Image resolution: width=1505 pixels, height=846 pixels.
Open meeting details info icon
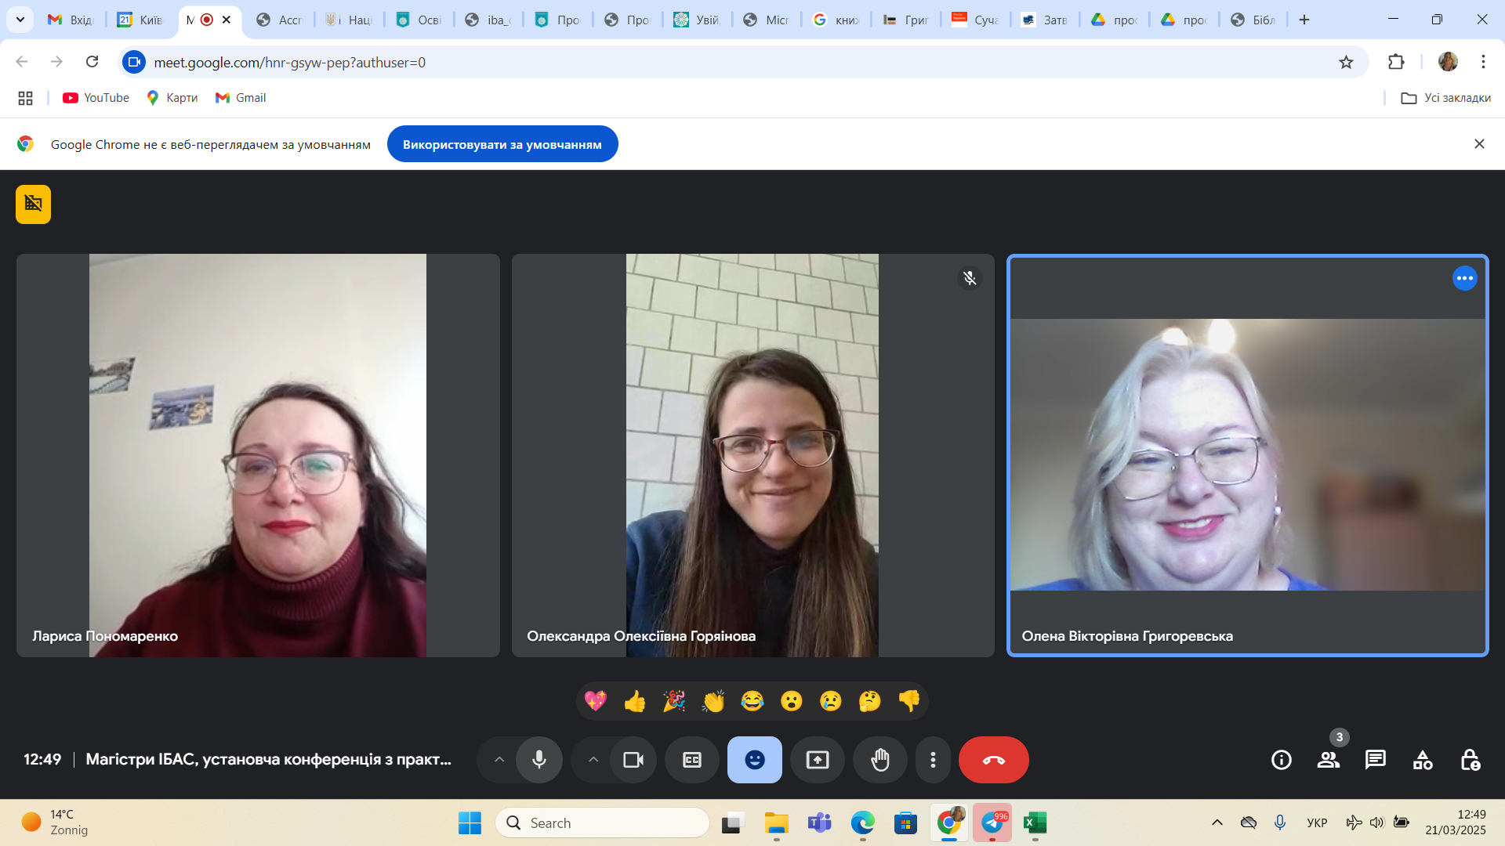[1281, 760]
